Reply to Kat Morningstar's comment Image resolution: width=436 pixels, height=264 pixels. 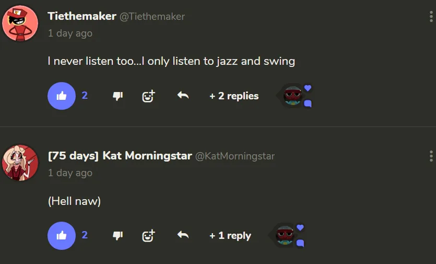(183, 235)
